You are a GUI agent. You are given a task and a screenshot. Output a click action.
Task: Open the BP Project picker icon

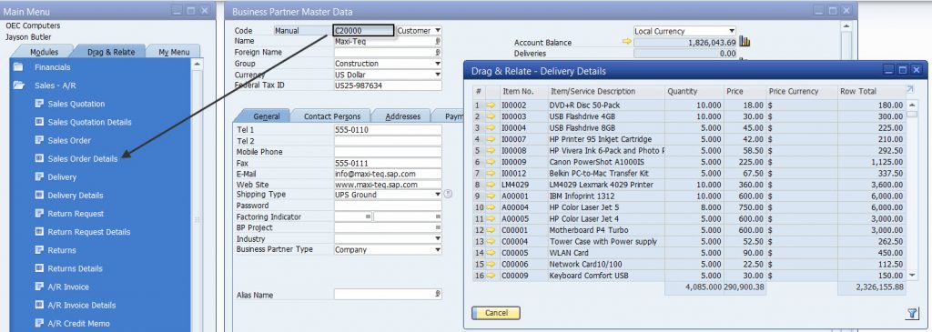tap(438, 227)
